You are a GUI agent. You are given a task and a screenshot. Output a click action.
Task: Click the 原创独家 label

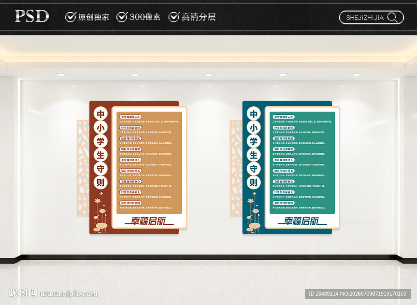pos(94,17)
